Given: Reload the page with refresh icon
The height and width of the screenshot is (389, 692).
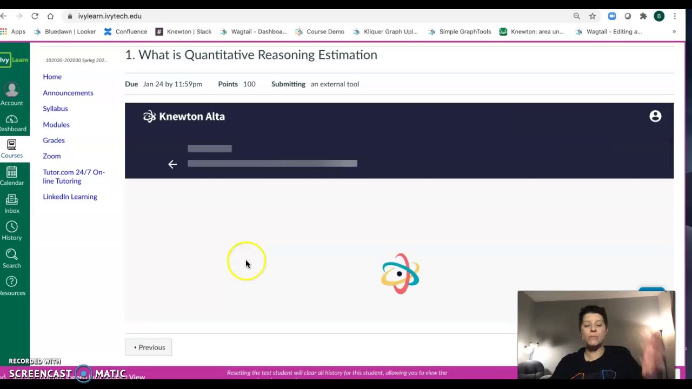Looking at the screenshot, I should click(35, 16).
